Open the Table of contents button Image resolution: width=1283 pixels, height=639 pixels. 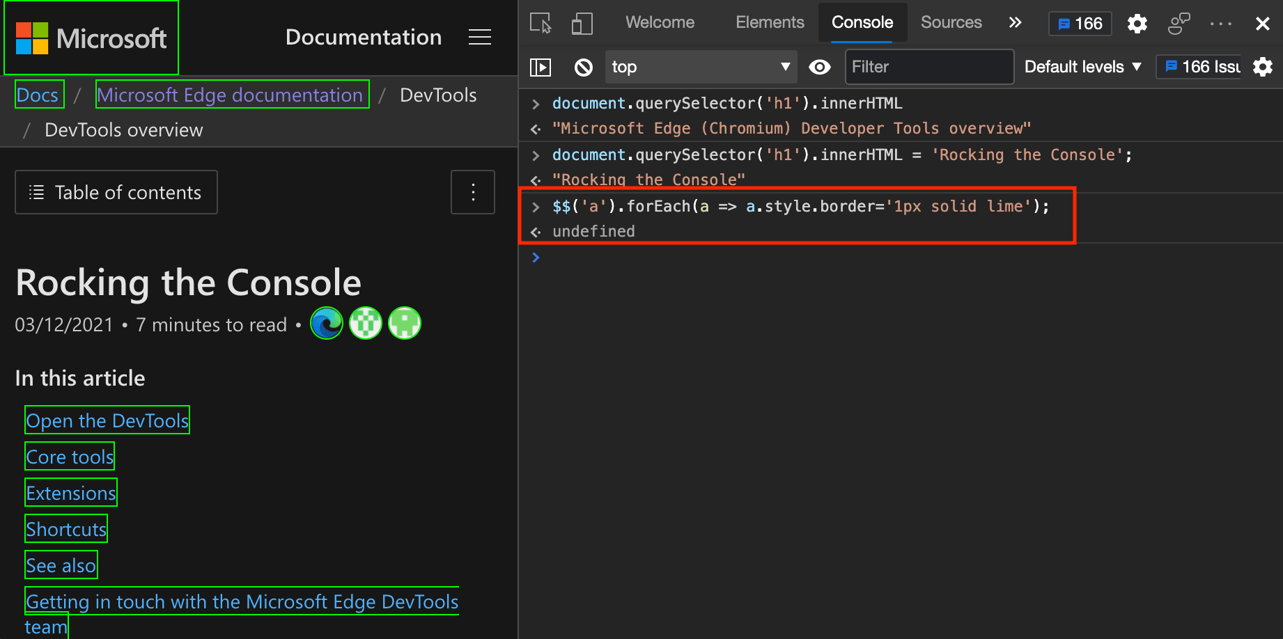(x=116, y=192)
